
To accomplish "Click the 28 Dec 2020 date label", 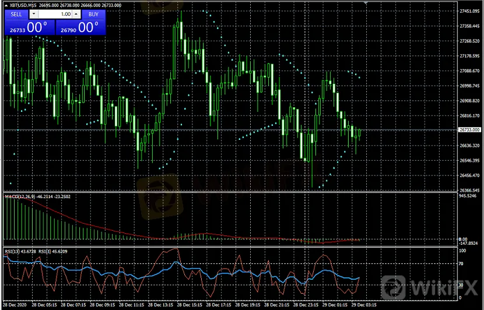I will pos(15,305).
